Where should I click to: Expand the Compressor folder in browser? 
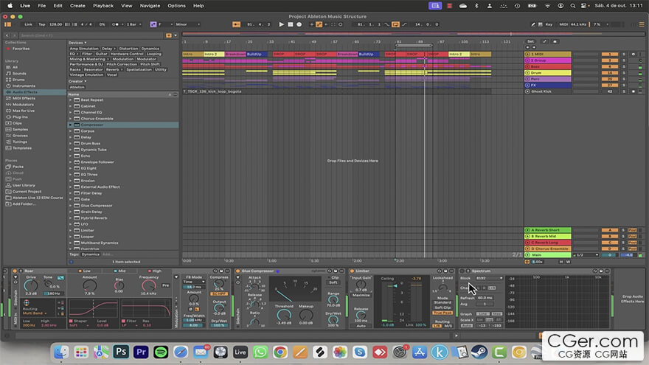pos(71,125)
